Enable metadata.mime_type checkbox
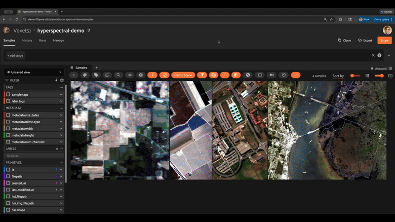Viewport: 395px width, 222px height. pyautogui.click(x=8, y=122)
